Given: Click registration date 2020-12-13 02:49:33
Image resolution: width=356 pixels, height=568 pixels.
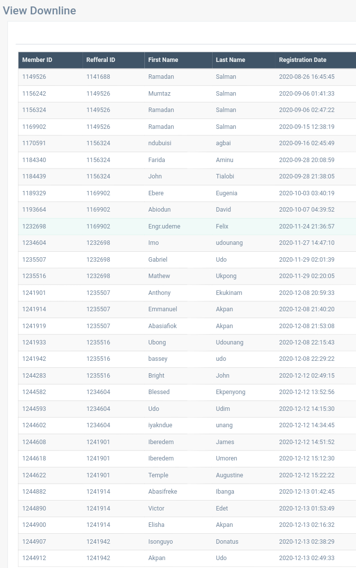Looking at the screenshot, I should pos(307,558).
